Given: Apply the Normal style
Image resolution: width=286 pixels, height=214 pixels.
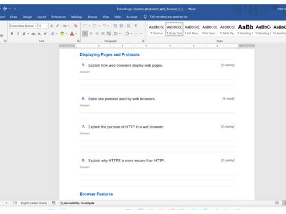Looking at the screenshot, I should [156, 30].
